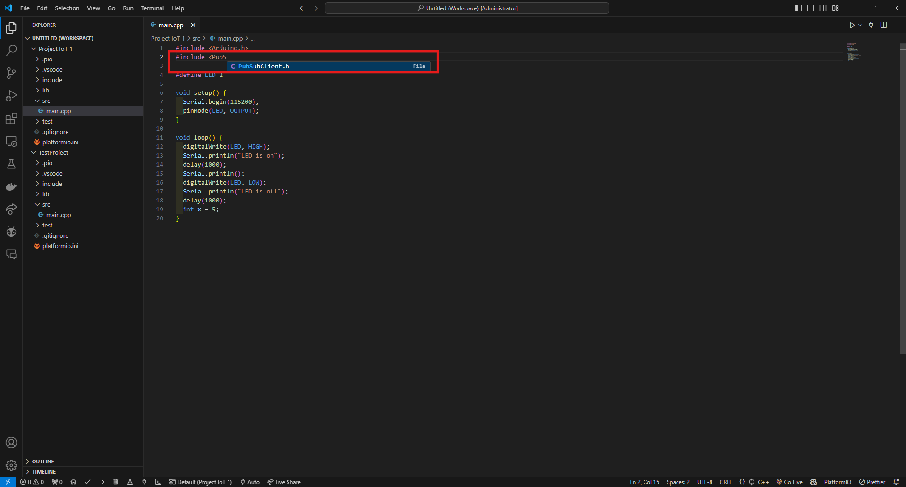The width and height of the screenshot is (906, 487).
Task: Click PlatformIO upload plug icon in editor toolbar
Action: pyautogui.click(x=871, y=25)
